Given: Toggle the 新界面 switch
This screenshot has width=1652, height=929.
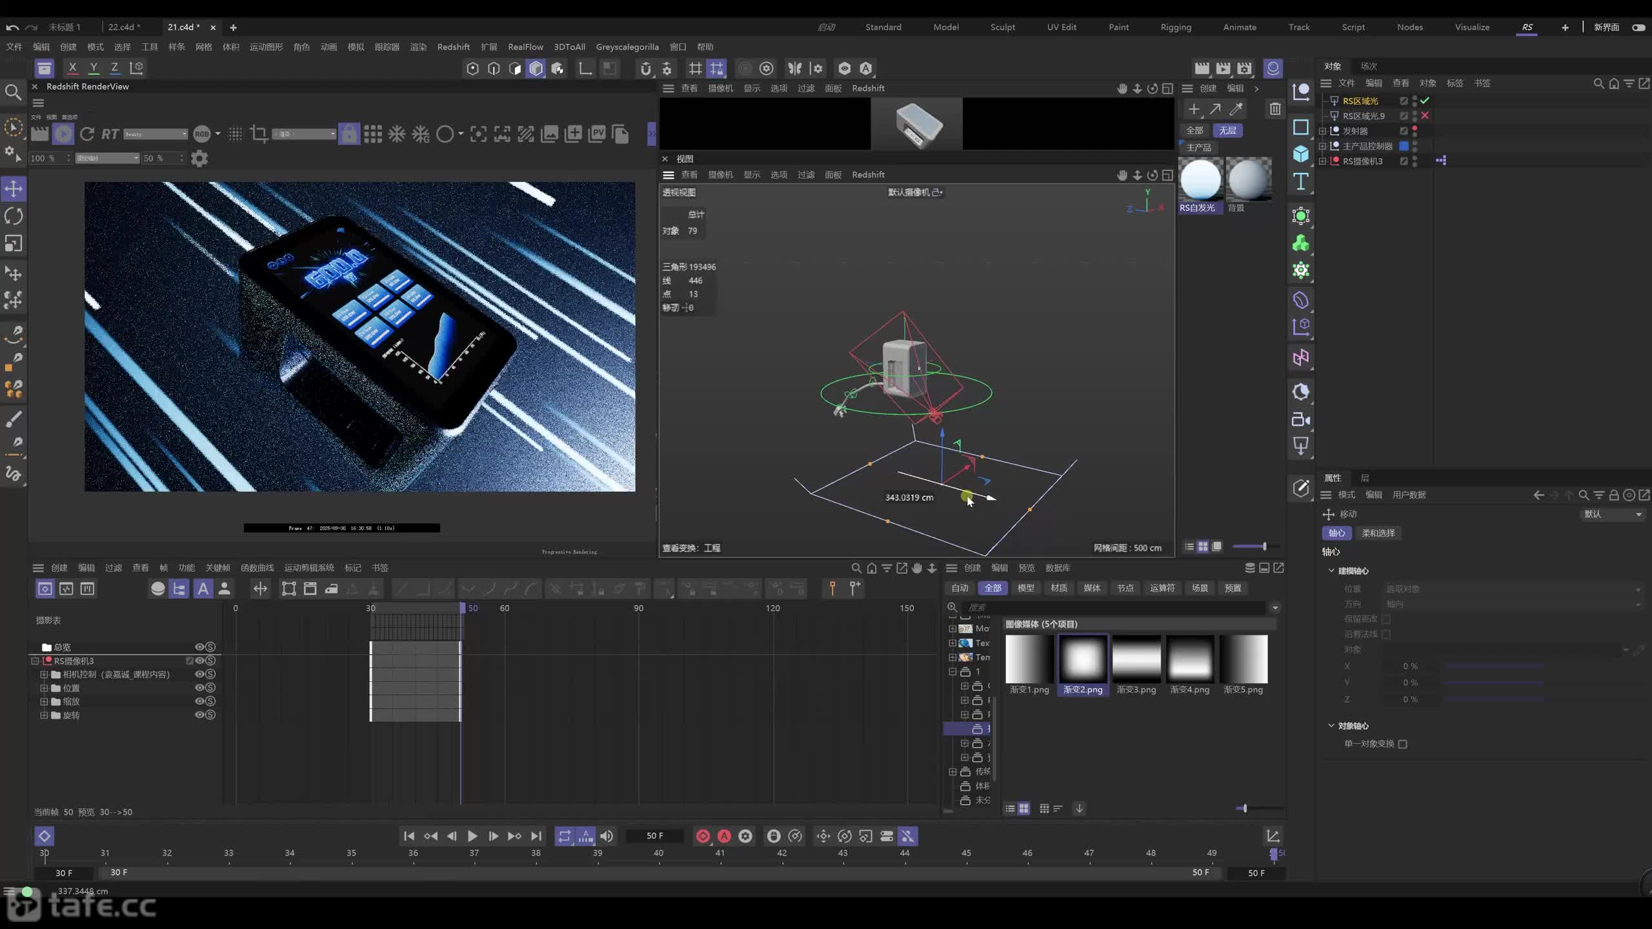Looking at the screenshot, I should [1638, 27].
